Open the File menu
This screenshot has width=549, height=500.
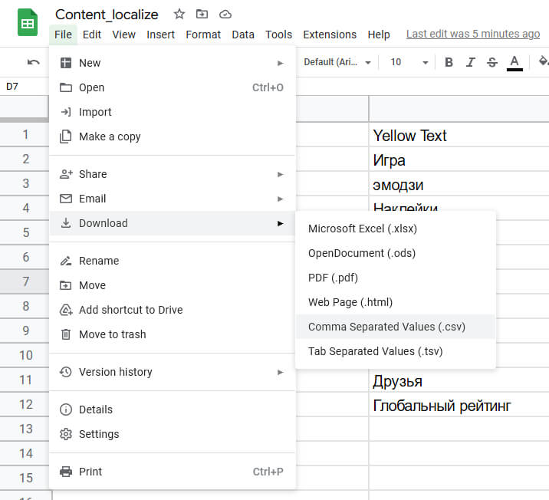click(x=63, y=35)
